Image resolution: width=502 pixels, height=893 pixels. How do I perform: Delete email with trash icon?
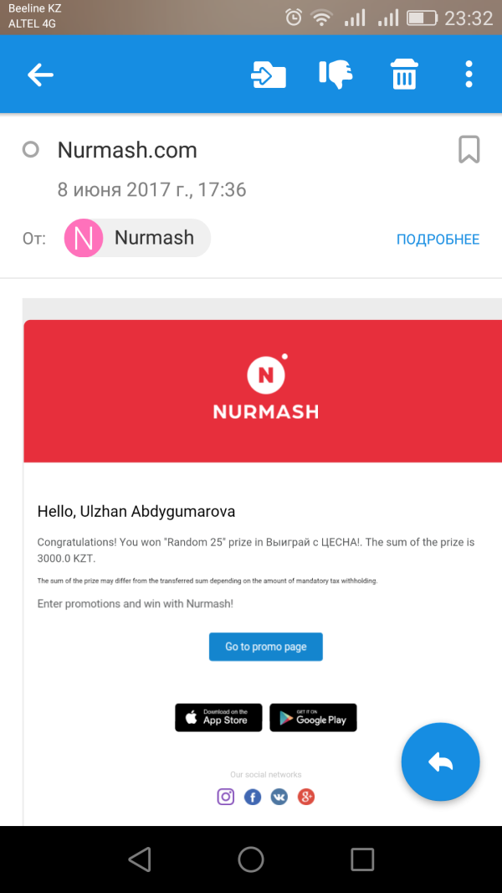click(404, 75)
